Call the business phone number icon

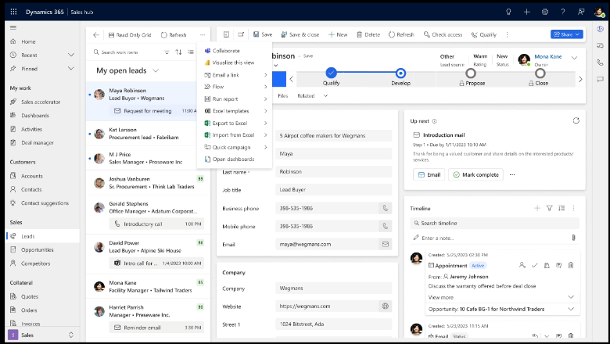coord(385,208)
